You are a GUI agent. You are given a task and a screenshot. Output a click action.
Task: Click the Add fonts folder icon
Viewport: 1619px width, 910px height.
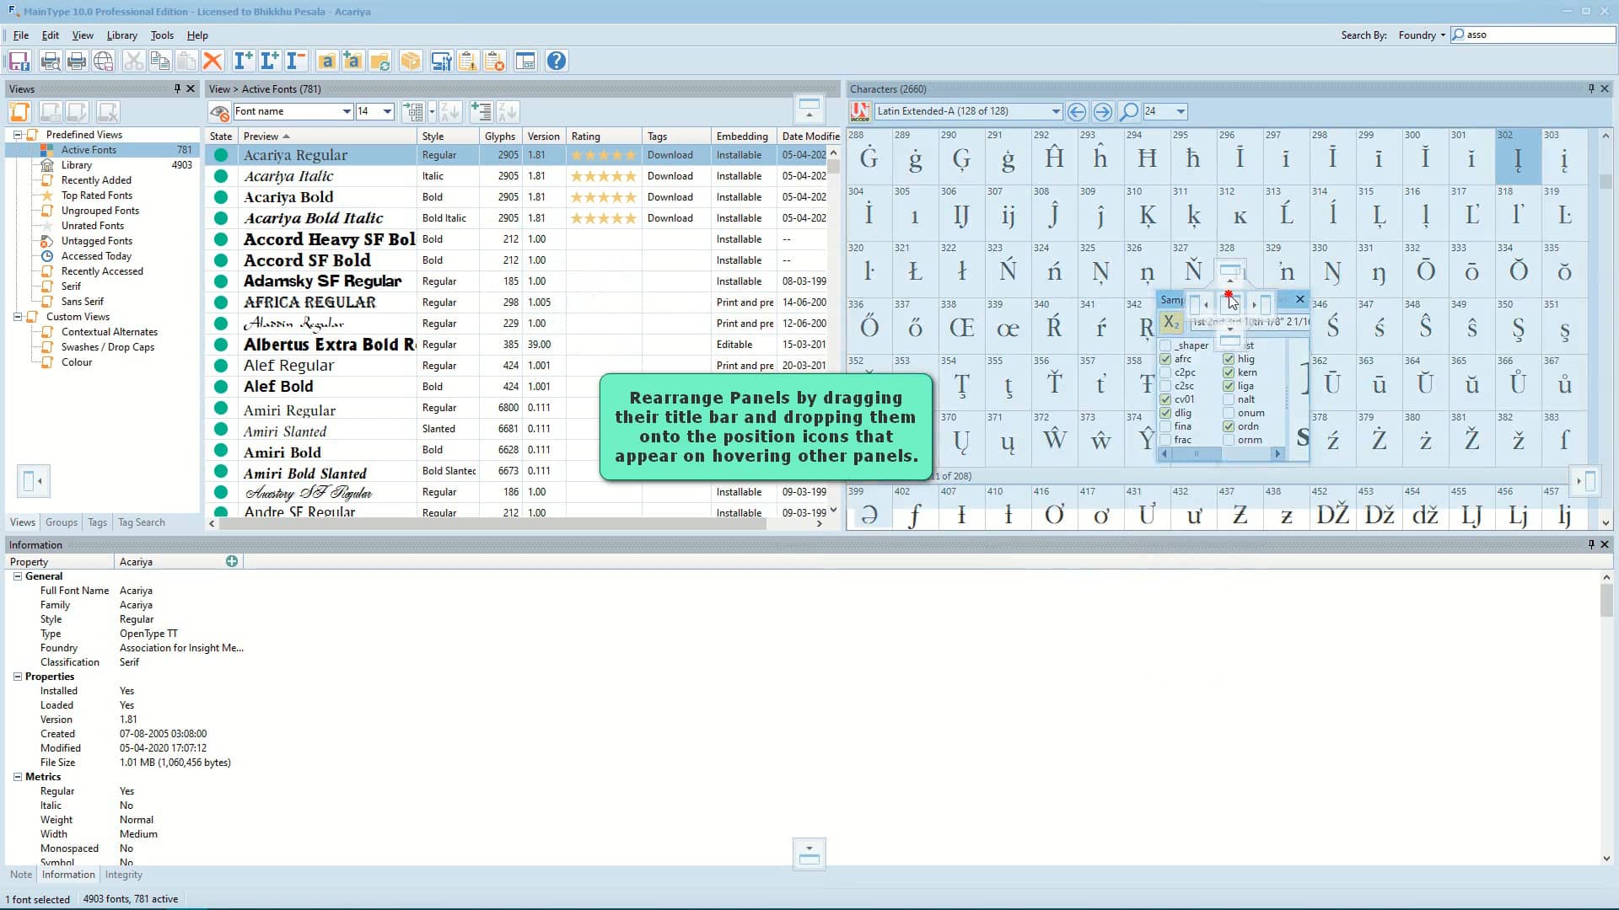[353, 61]
